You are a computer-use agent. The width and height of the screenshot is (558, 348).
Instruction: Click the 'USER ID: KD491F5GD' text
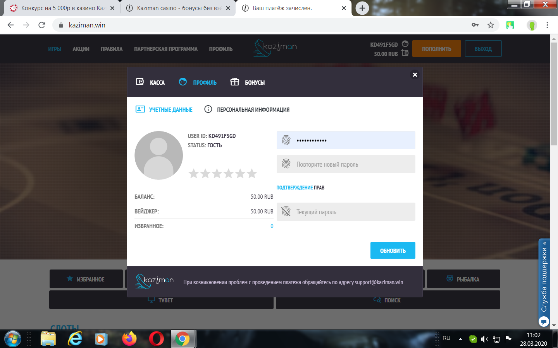[x=212, y=136]
